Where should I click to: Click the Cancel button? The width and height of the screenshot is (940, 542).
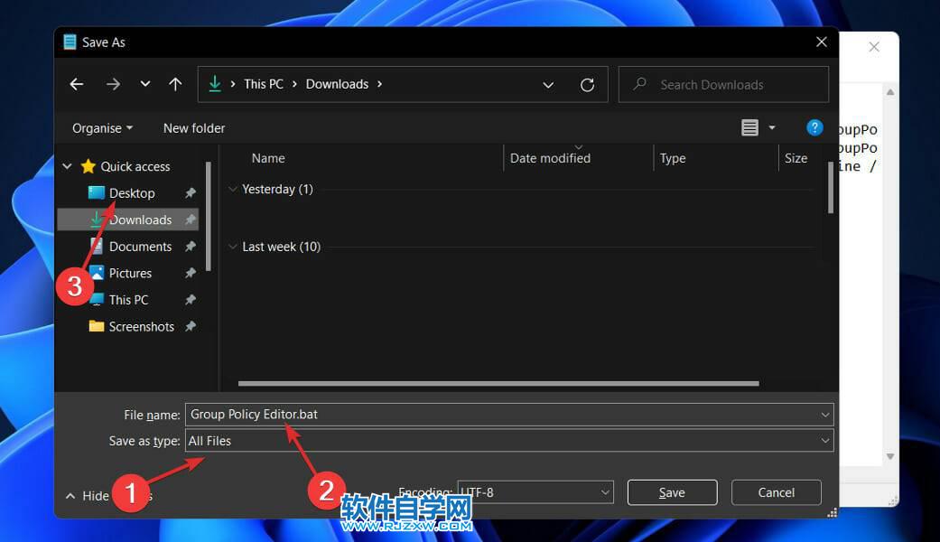777,492
